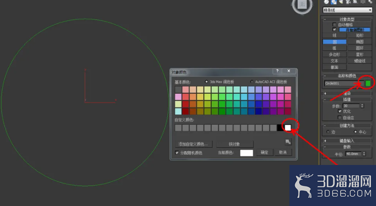Open the green object color swatch beside Circle001

pyautogui.click(x=368, y=83)
